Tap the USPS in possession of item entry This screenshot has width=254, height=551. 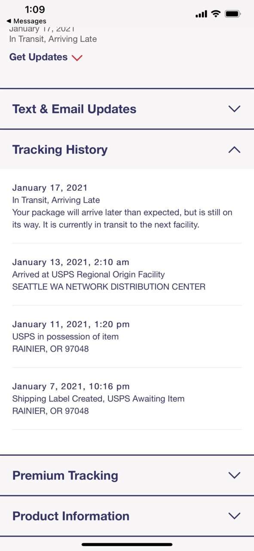tap(127, 336)
